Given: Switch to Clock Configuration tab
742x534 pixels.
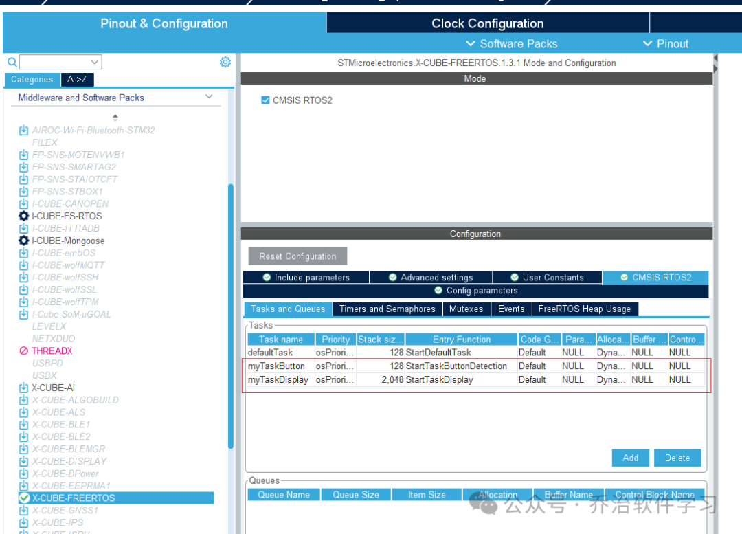Looking at the screenshot, I should click(487, 23).
